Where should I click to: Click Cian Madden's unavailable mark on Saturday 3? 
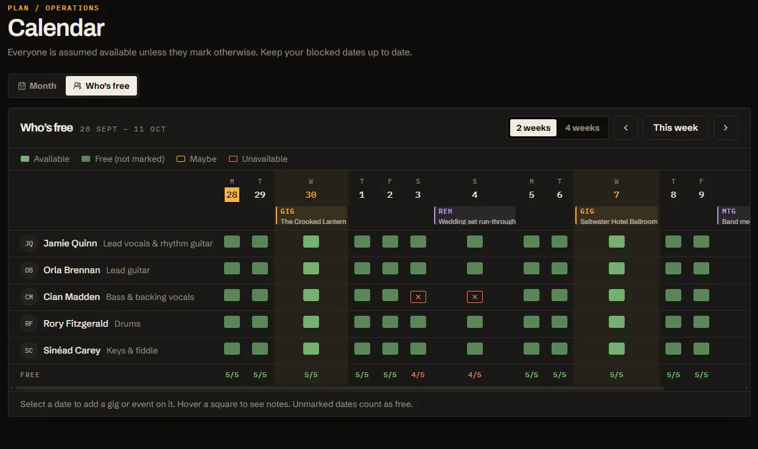[x=418, y=297]
